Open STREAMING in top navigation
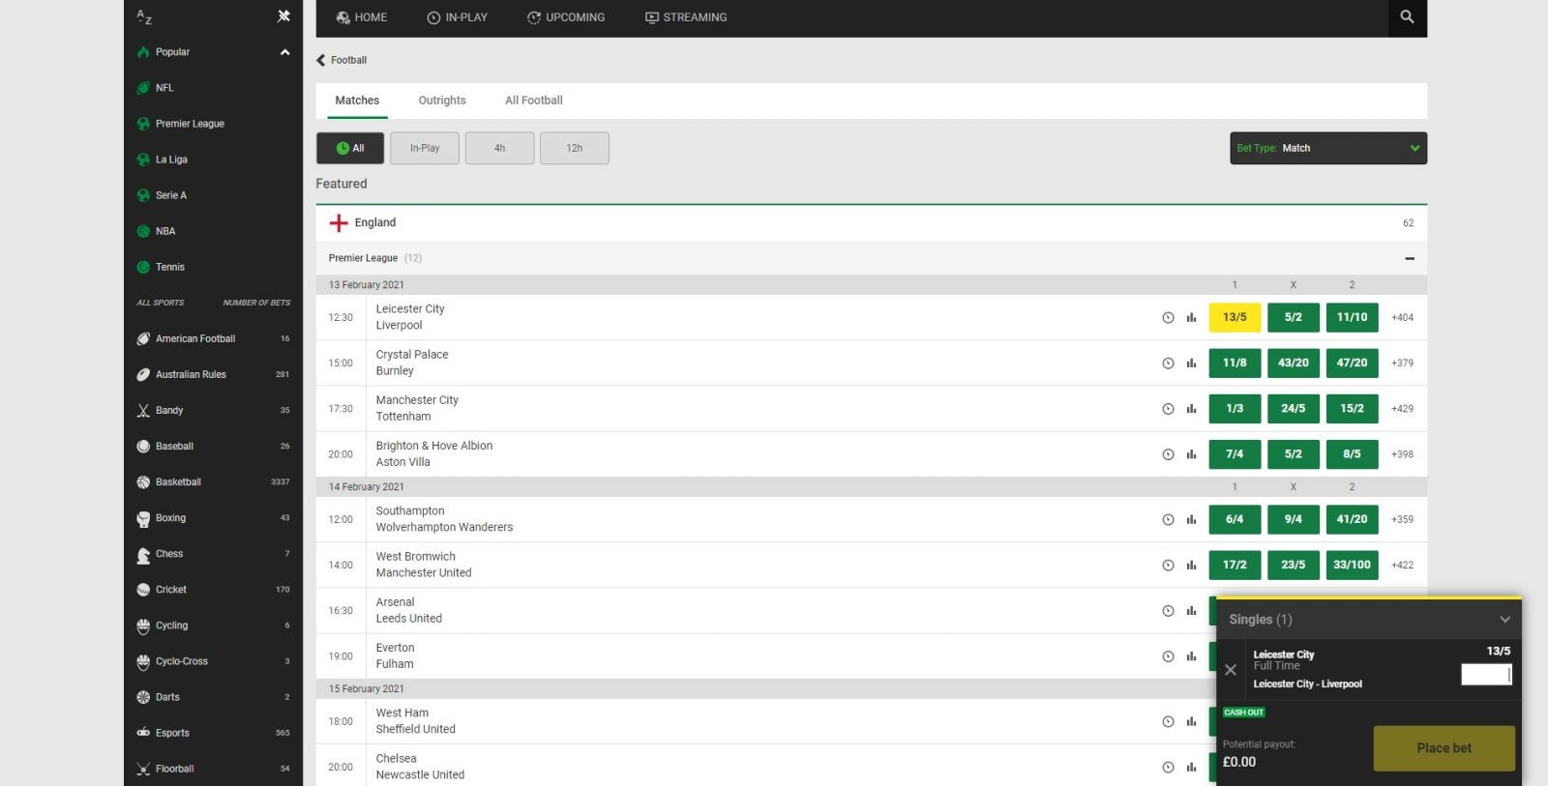Screen dimensions: 1548x786 (x=686, y=17)
